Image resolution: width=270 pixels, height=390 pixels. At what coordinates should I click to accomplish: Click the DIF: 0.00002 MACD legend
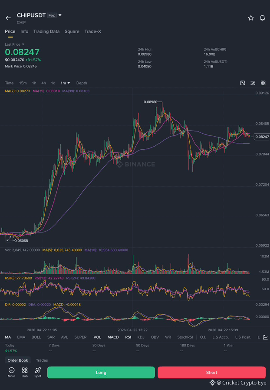tap(15, 304)
